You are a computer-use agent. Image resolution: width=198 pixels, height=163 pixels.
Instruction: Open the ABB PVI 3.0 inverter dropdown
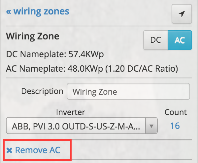(x=76, y=126)
